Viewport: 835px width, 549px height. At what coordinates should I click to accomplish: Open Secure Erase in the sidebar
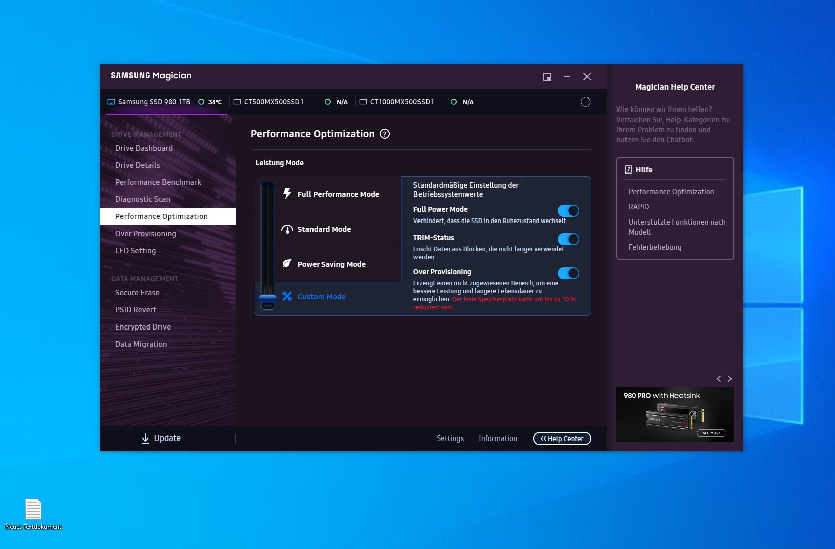click(x=137, y=293)
